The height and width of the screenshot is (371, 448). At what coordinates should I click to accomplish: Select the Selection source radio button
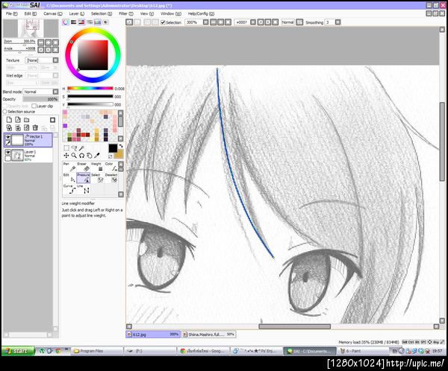point(5,112)
